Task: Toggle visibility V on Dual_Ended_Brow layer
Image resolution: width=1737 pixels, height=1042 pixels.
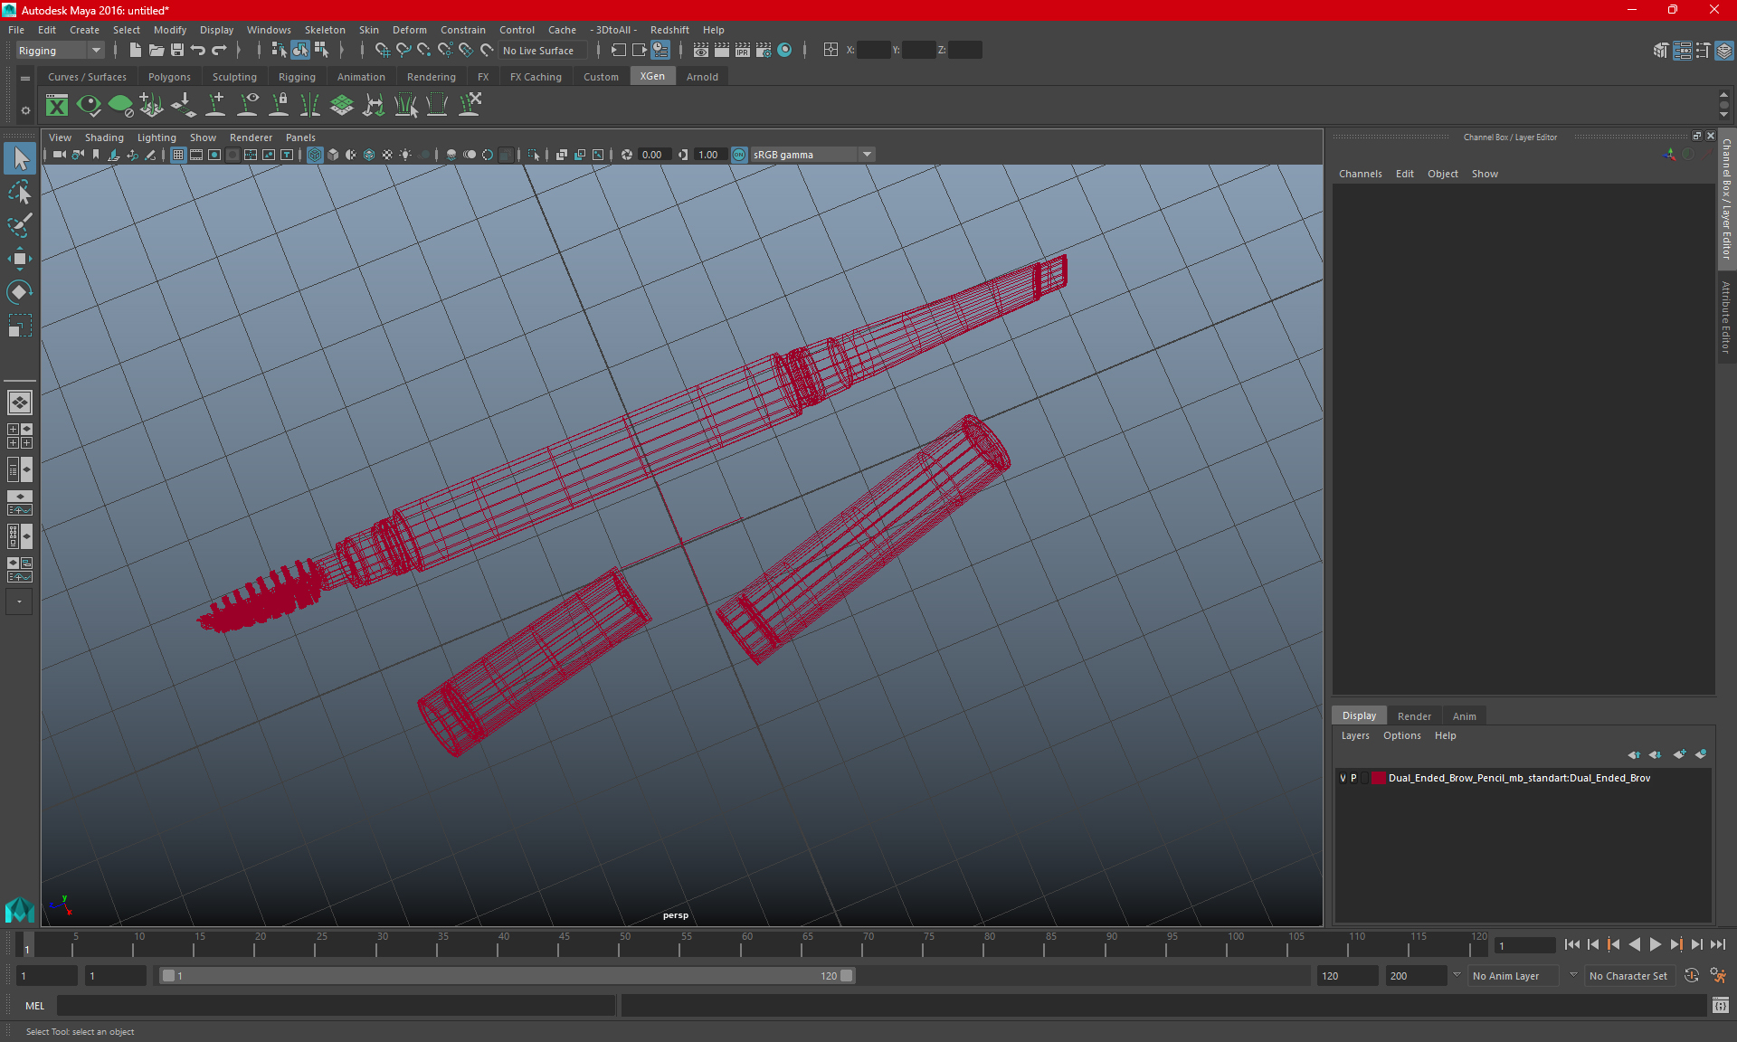Action: tap(1342, 778)
